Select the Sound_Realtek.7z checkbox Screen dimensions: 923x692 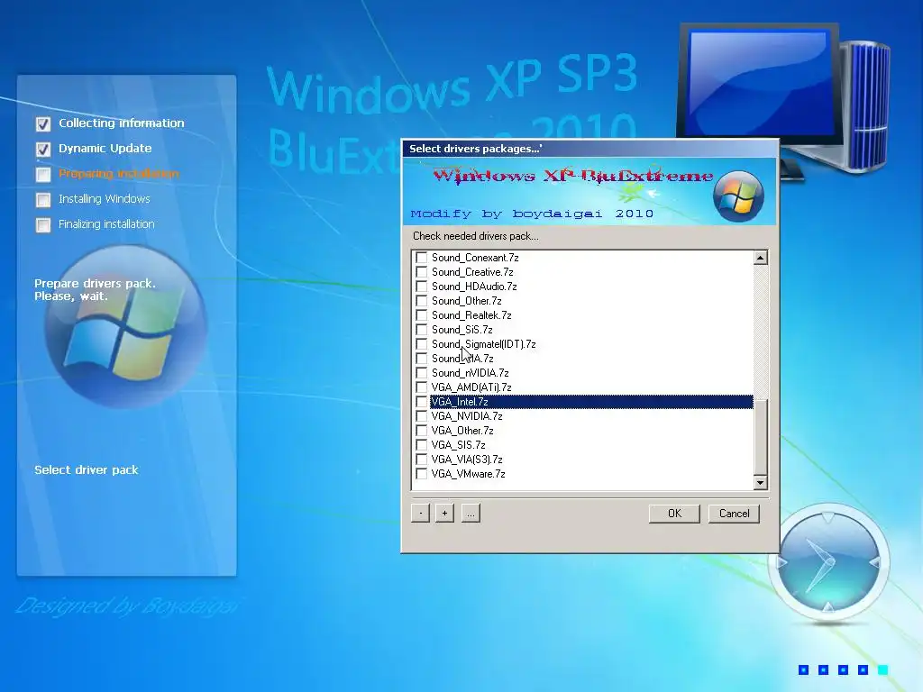[422, 315]
